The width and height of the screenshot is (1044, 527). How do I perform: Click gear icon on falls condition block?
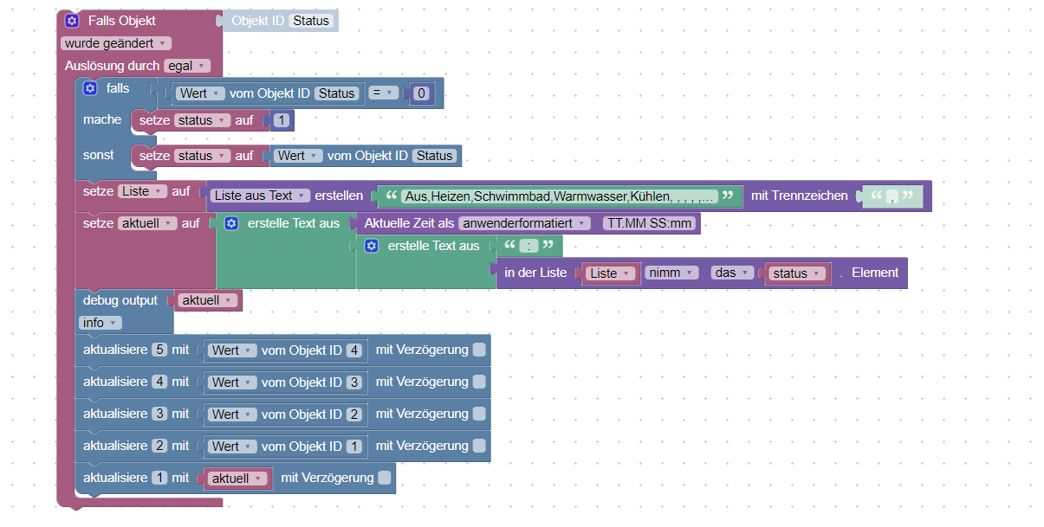pos(90,88)
